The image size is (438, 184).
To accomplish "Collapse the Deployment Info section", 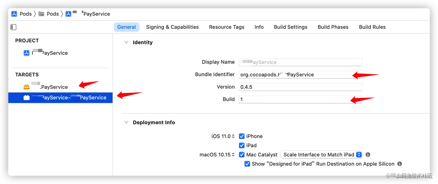I will (x=126, y=122).
